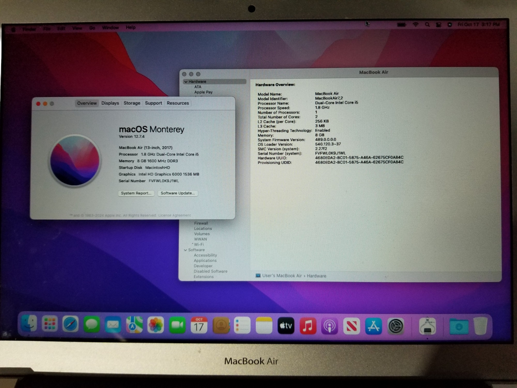Open Messages app in Dock
This screenshot has height=388, width=517.
point(91,325)
